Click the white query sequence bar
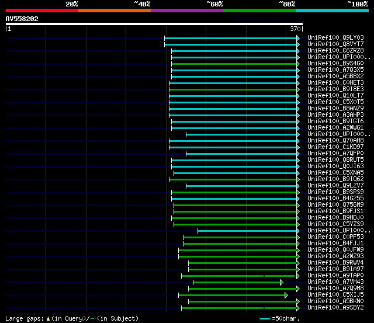The width and height of the screenshot is (374, 323). [154, 24]
